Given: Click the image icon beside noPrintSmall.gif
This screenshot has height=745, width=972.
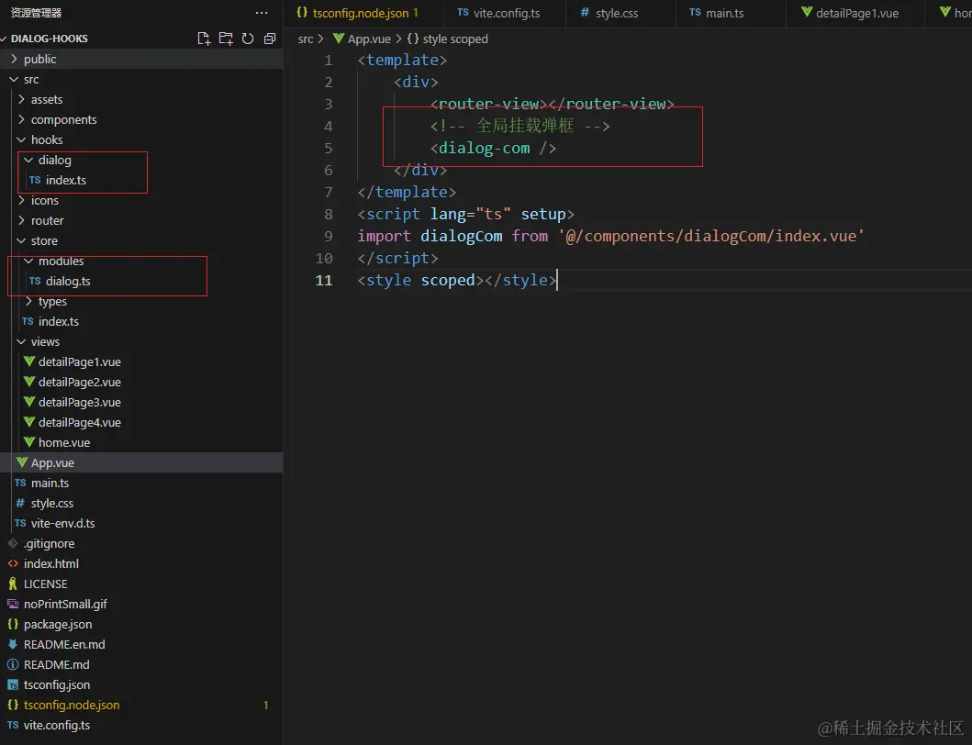Looking at the screenshot, I should click(x=13, y=604).
